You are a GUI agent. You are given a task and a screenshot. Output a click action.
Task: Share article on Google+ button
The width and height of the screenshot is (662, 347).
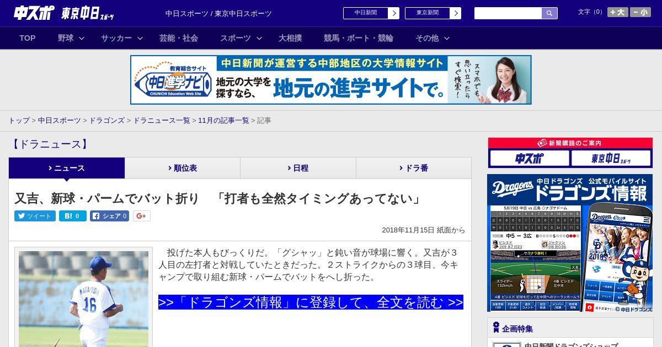pos(142,216)
